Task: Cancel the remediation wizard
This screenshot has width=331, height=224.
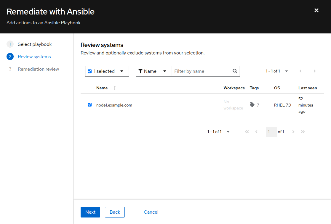Action: click(151, 212)
